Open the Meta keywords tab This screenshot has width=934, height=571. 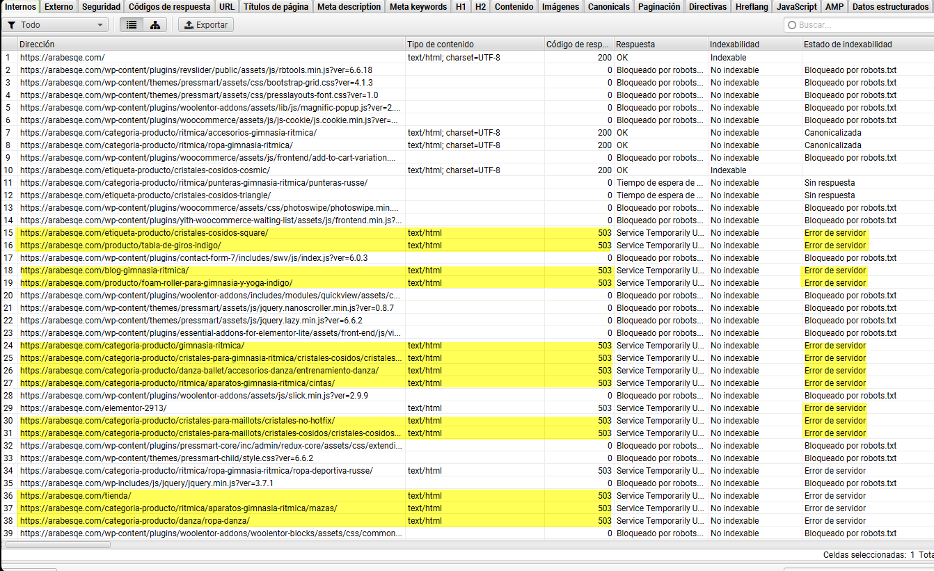click(418, 7)
